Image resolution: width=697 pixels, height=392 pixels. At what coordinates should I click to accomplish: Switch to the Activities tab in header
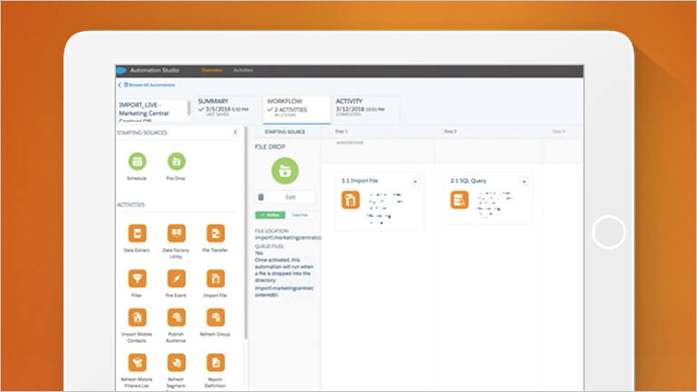(243, 70)
